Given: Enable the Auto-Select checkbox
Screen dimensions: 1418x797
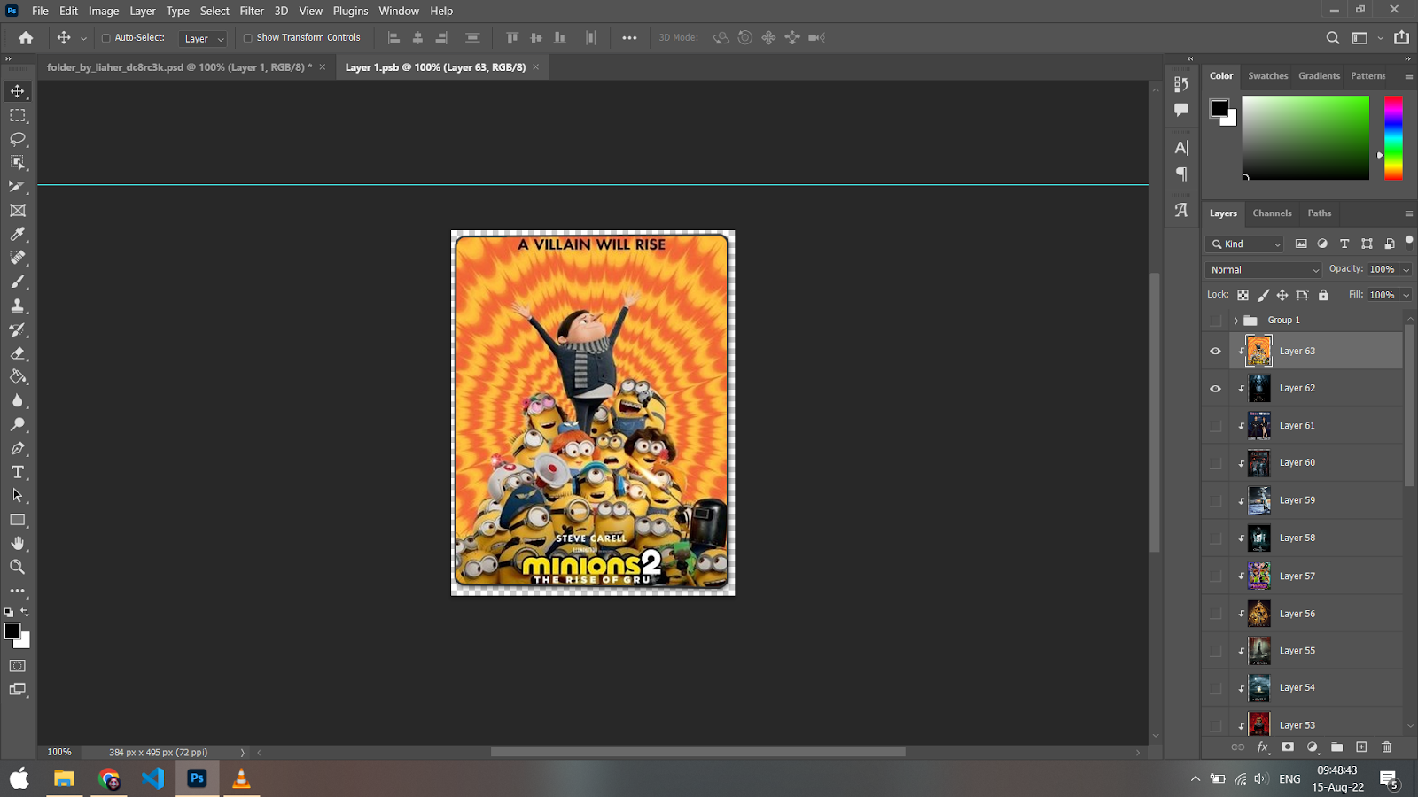Looking at the screenshot, I should (x=105, y=38).
